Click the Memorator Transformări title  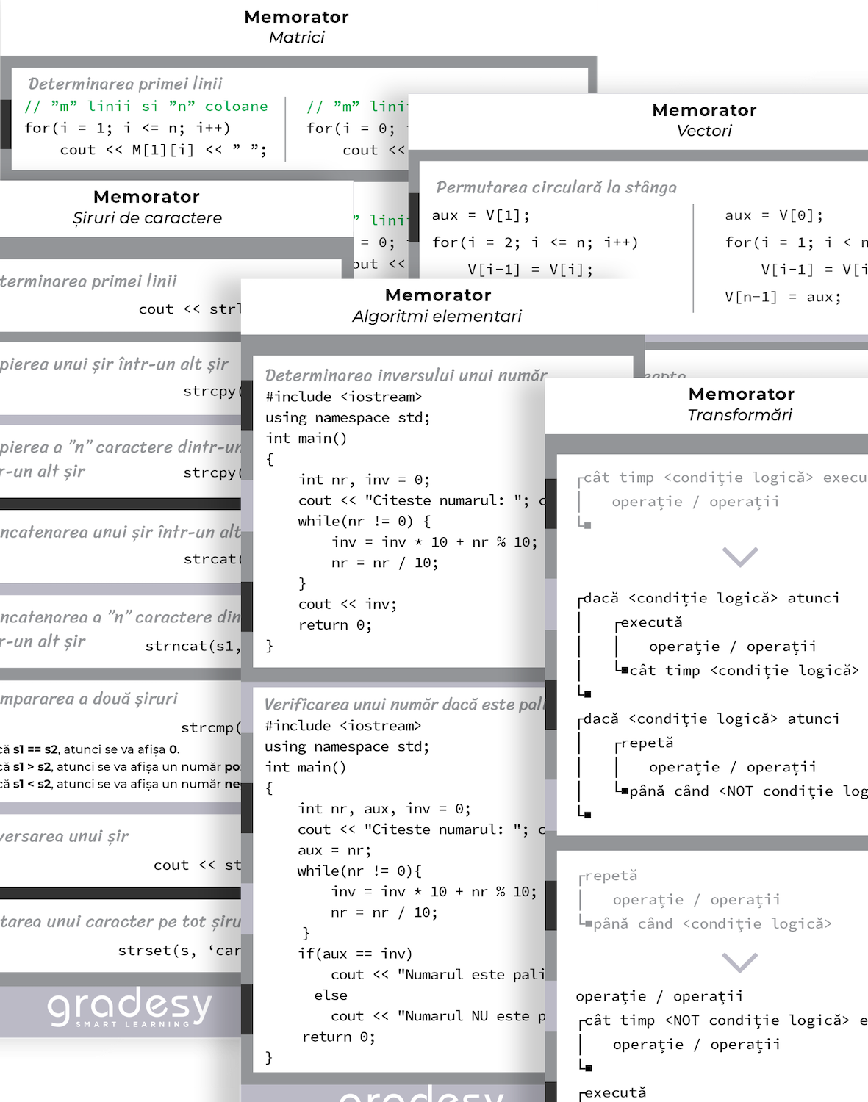pyautogui.click(x=741, y=404)
